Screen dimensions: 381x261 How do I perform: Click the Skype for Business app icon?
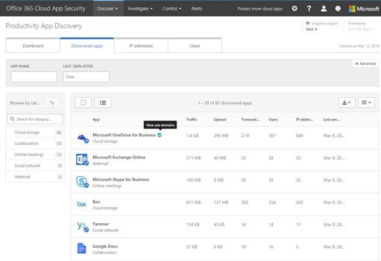82,182
